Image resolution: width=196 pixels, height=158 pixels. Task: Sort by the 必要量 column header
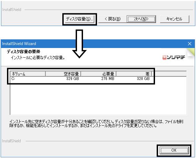(x=99, y=74)
